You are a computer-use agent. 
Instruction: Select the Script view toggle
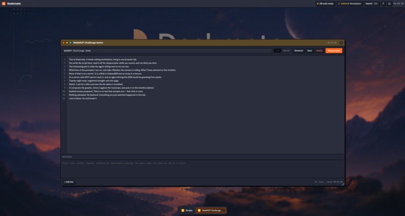[x=277, y=51]
